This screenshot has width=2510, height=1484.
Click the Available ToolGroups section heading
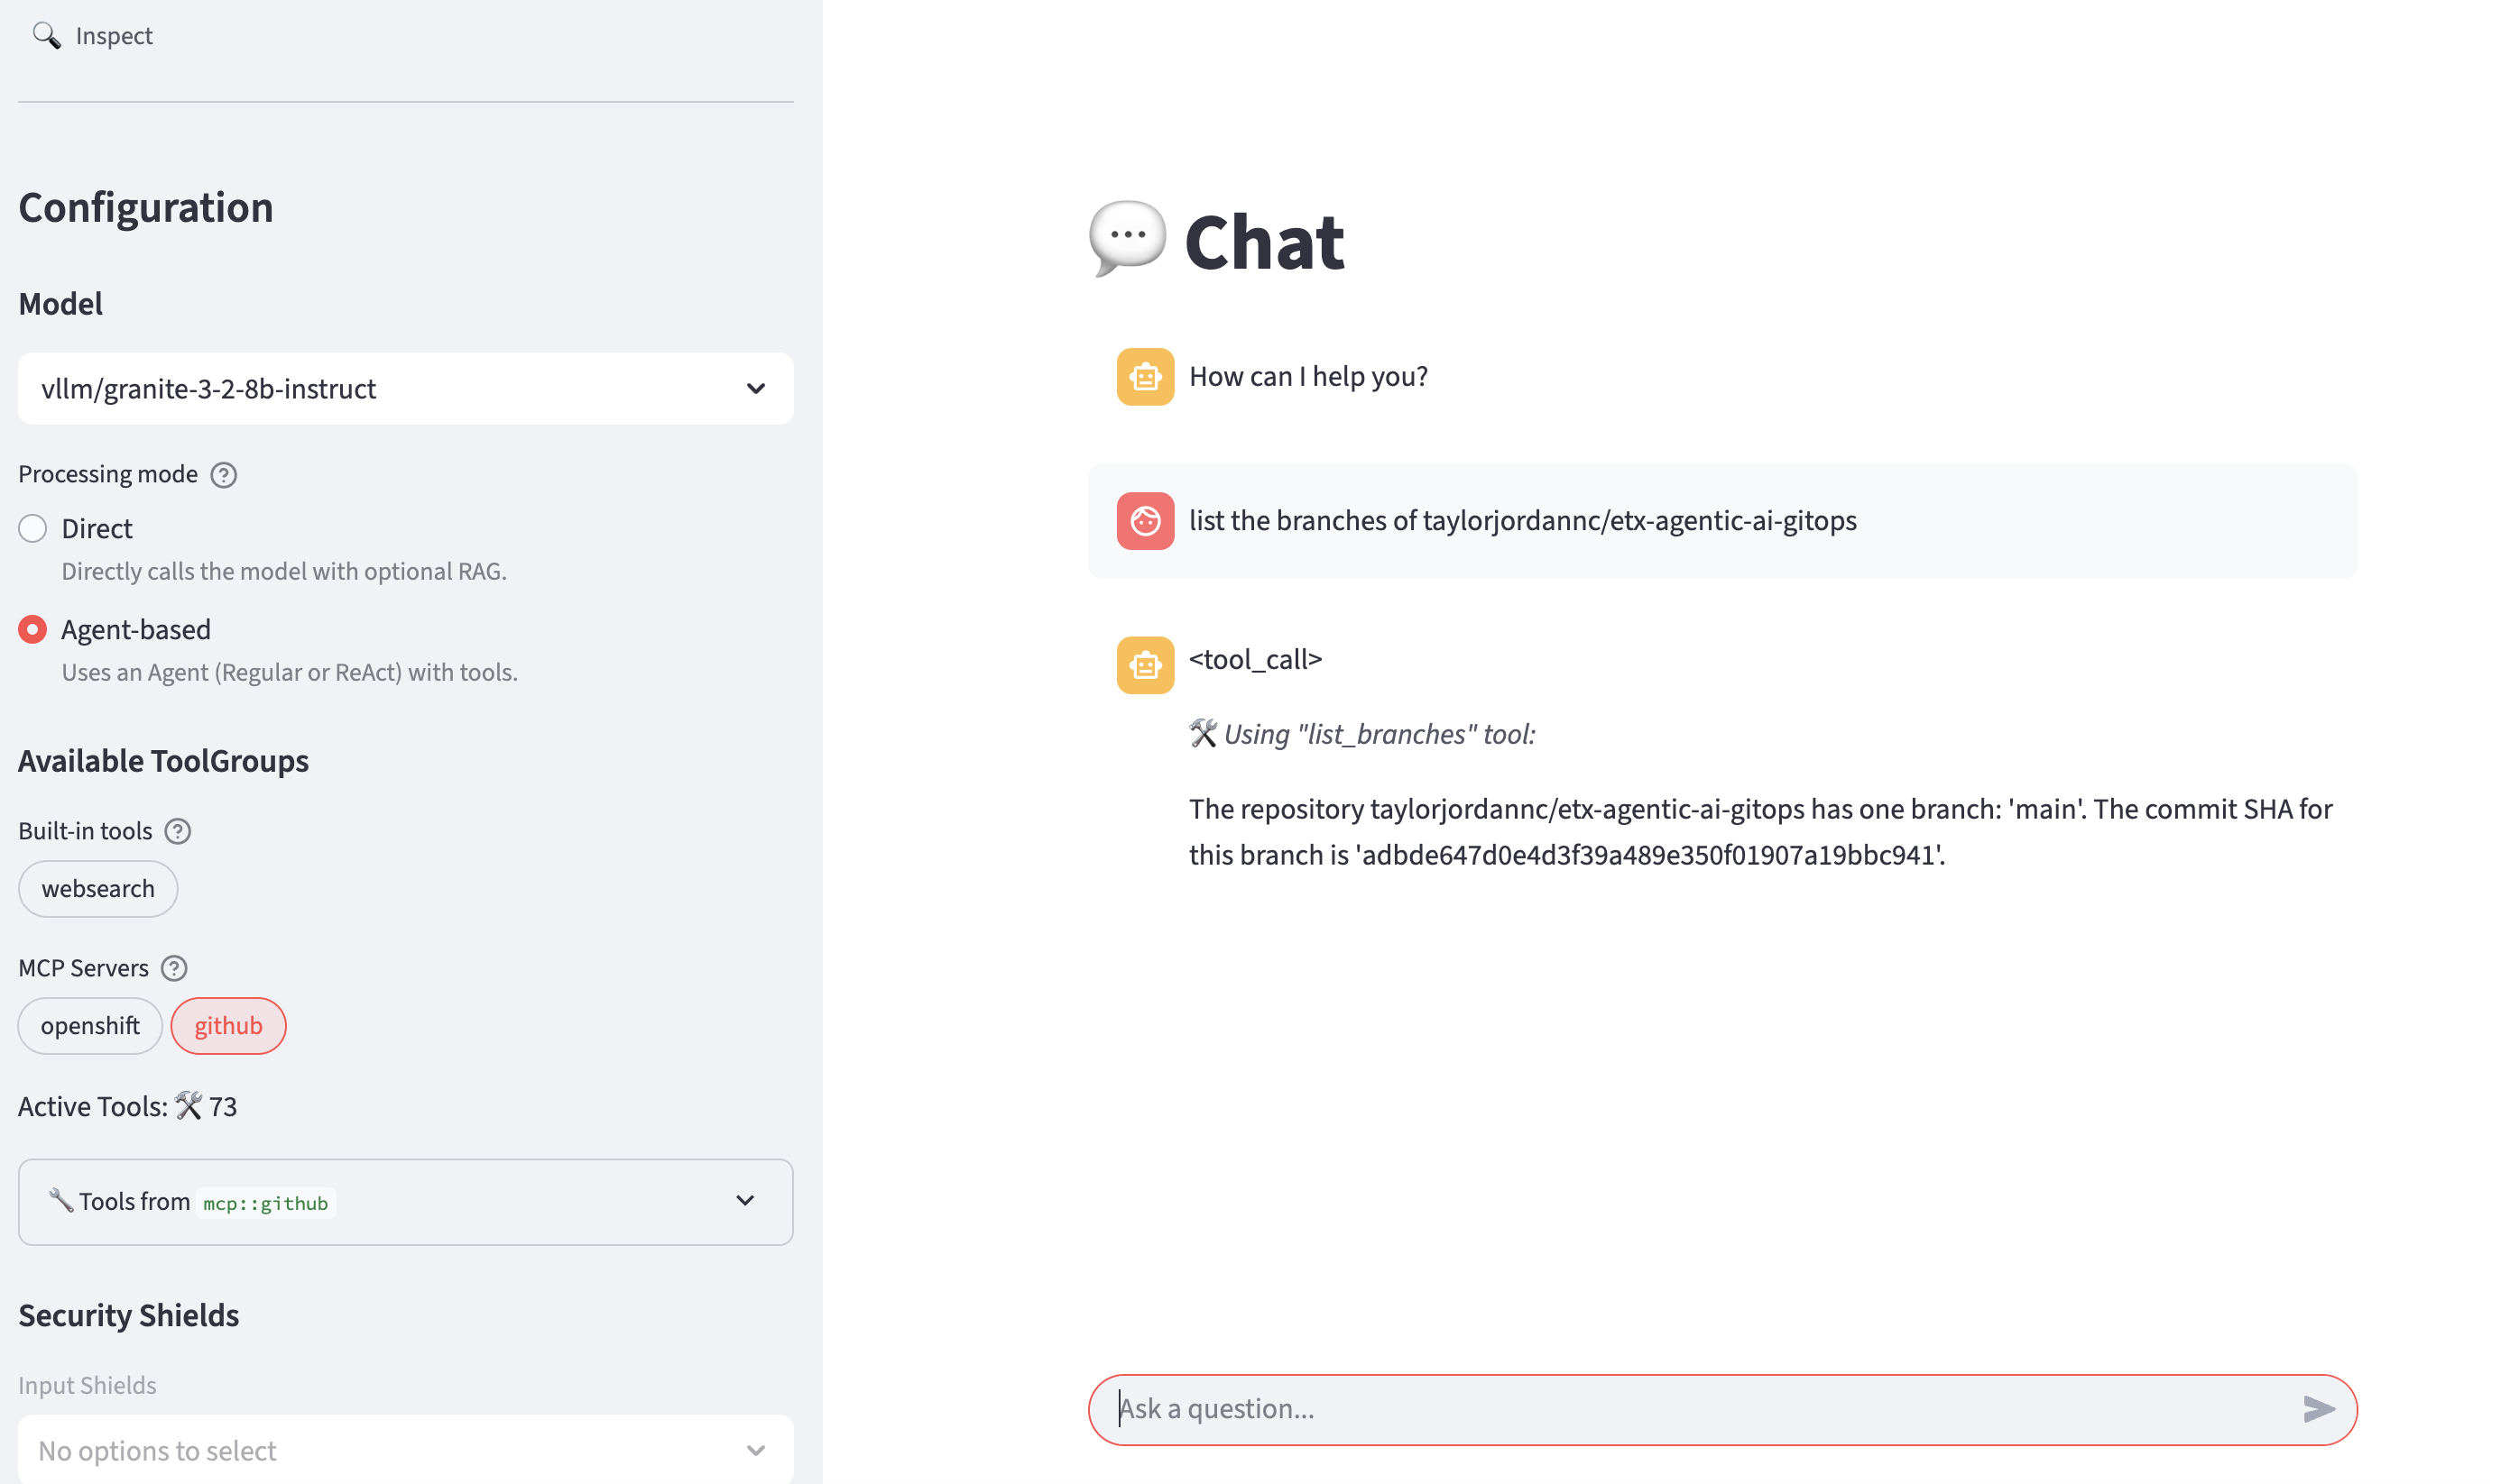point(162,761)
